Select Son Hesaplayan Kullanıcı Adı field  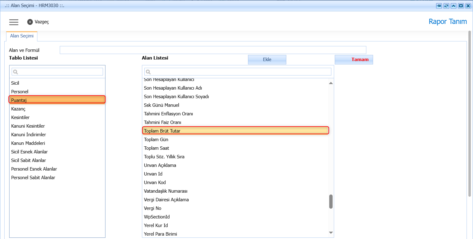click(235, 88)
